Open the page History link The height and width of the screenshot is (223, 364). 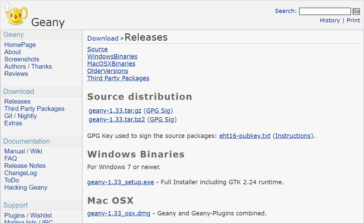330,20
